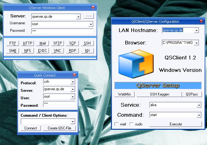Click the QSClient cube logo icon
Image resolution: width=207 pixels, height=145 pixels.
pyautogui.click(x=136, y=64)
